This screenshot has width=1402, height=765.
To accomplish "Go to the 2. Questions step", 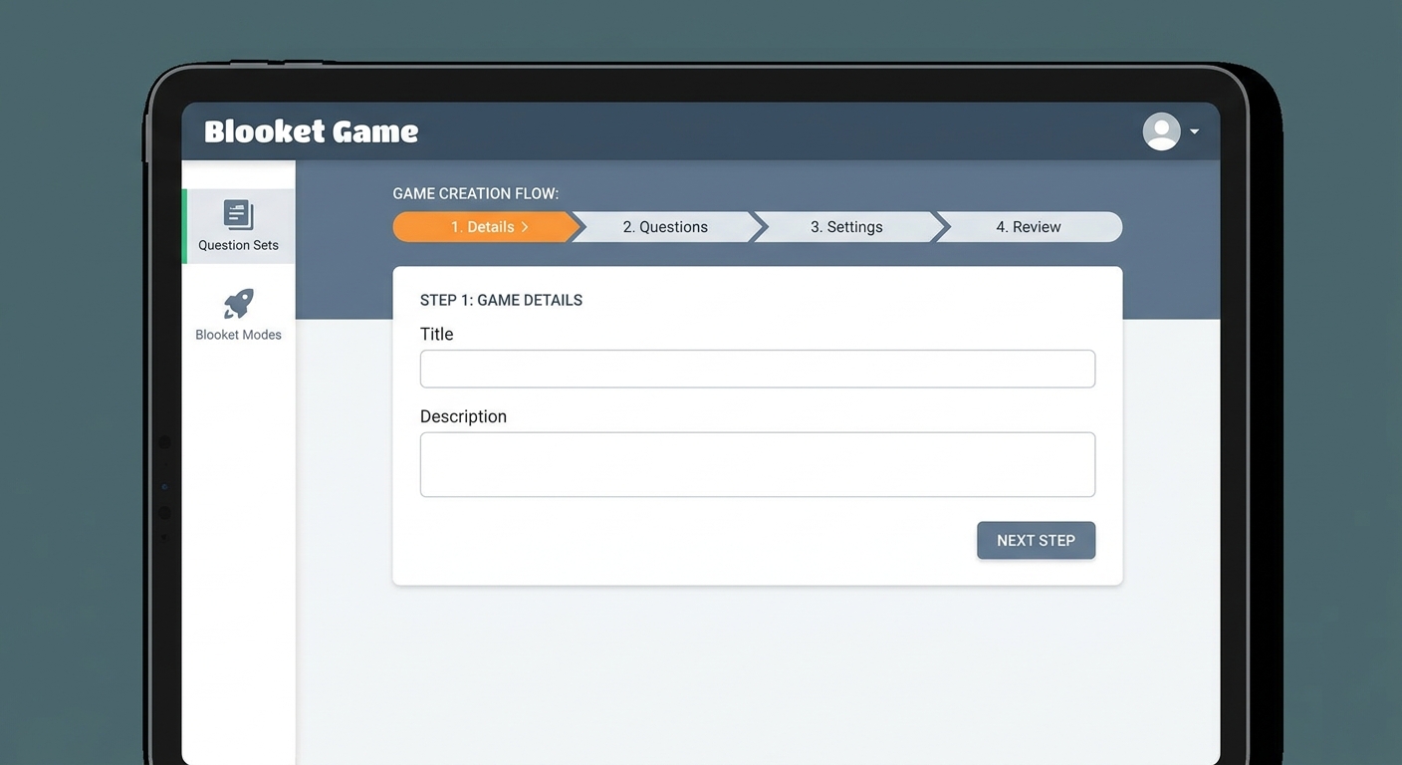I will [x=665, y=227].
